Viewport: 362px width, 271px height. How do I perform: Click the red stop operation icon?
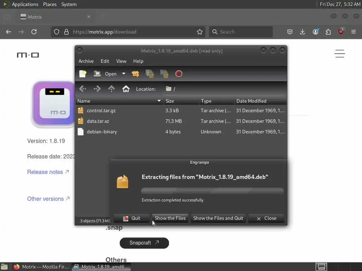(x=179, y=74)
